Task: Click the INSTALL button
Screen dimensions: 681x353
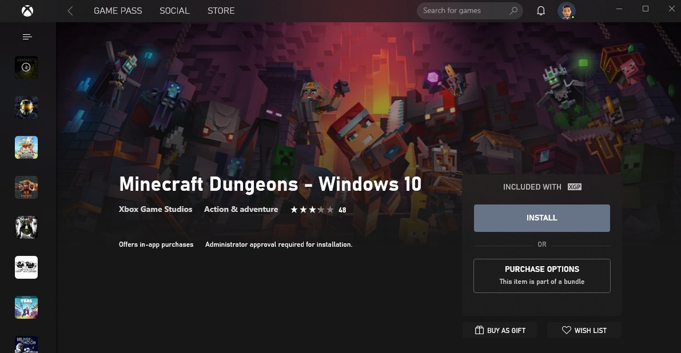Action: [x=541, y=218]
